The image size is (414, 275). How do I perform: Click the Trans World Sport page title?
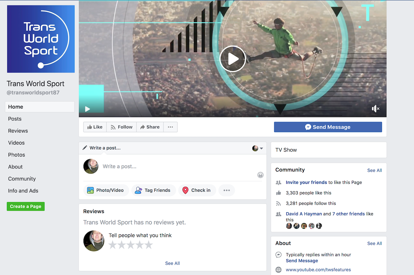[36, 84]
